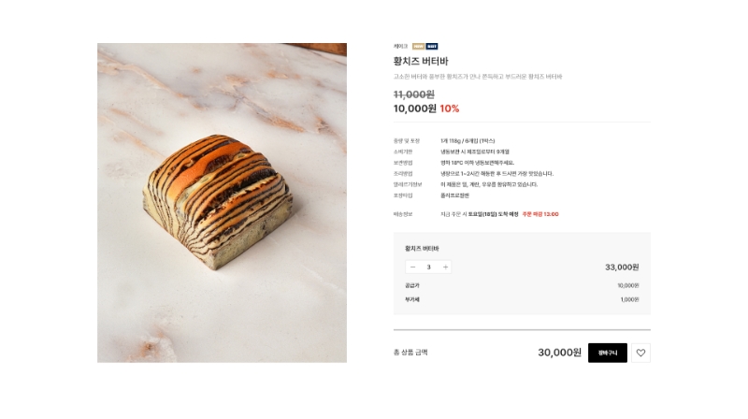
Task: Click the 10,000원 sale price
Action: [415, 108]
